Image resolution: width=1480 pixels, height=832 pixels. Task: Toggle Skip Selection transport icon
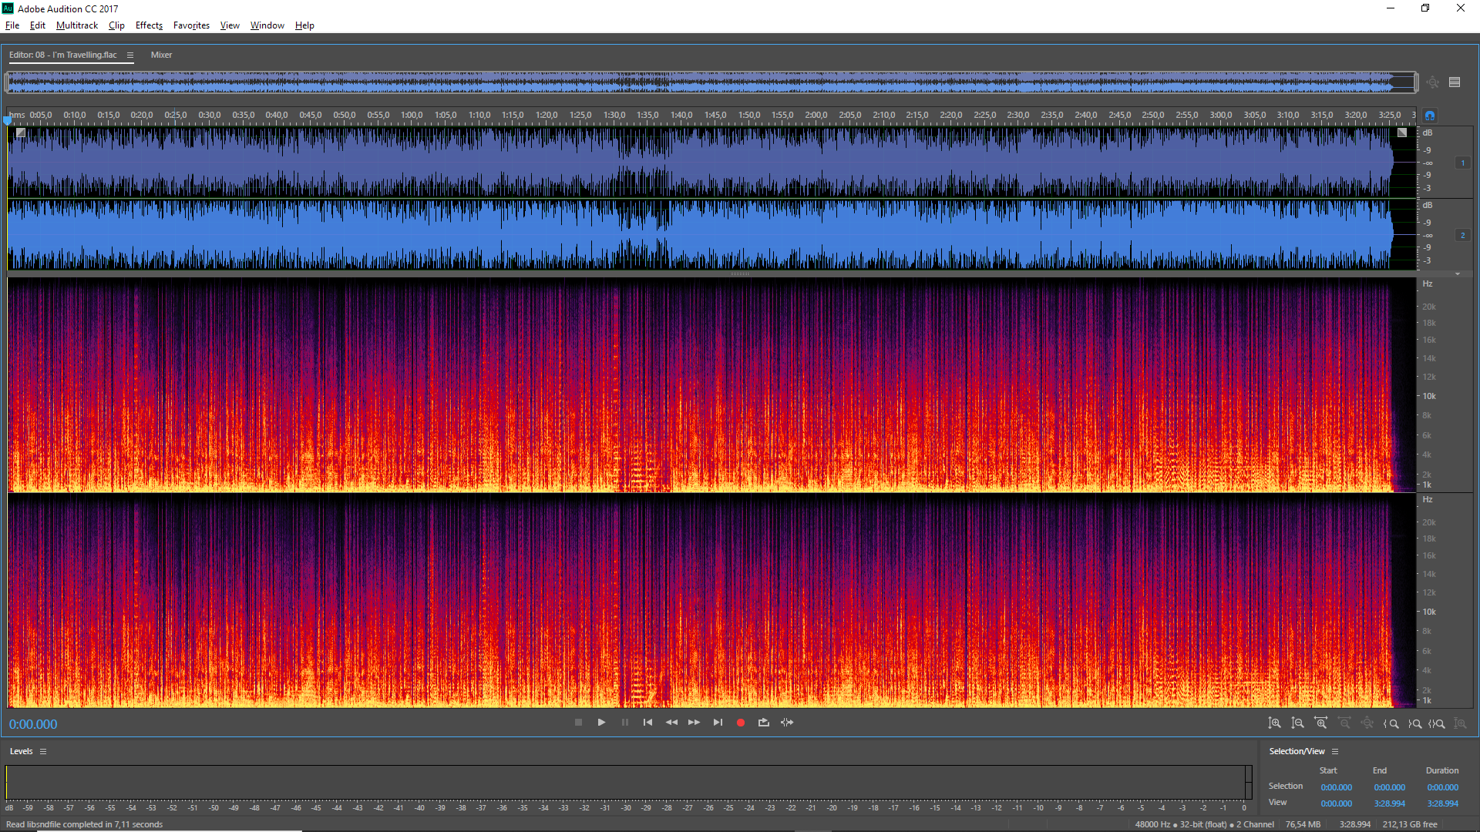787,723
